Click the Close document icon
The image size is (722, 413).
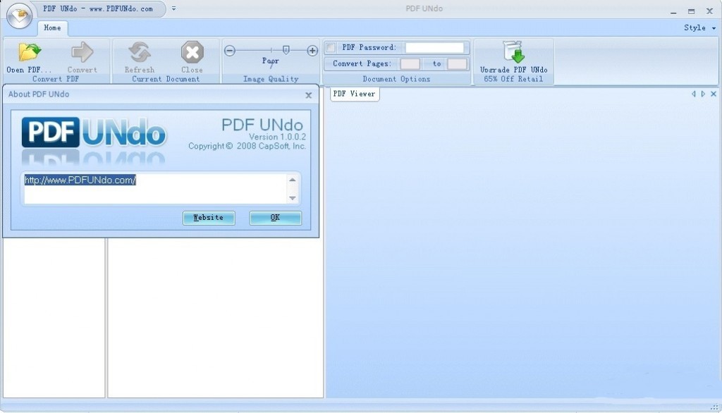(192, 52)
